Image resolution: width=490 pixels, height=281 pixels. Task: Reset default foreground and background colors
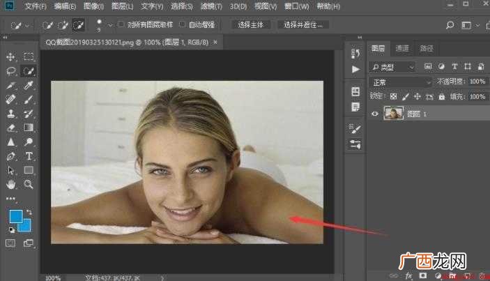coord(12,230)
